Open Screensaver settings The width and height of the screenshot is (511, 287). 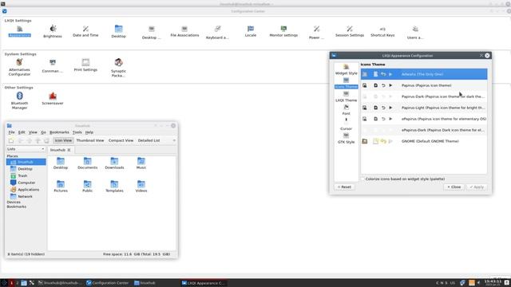(53, 99)
